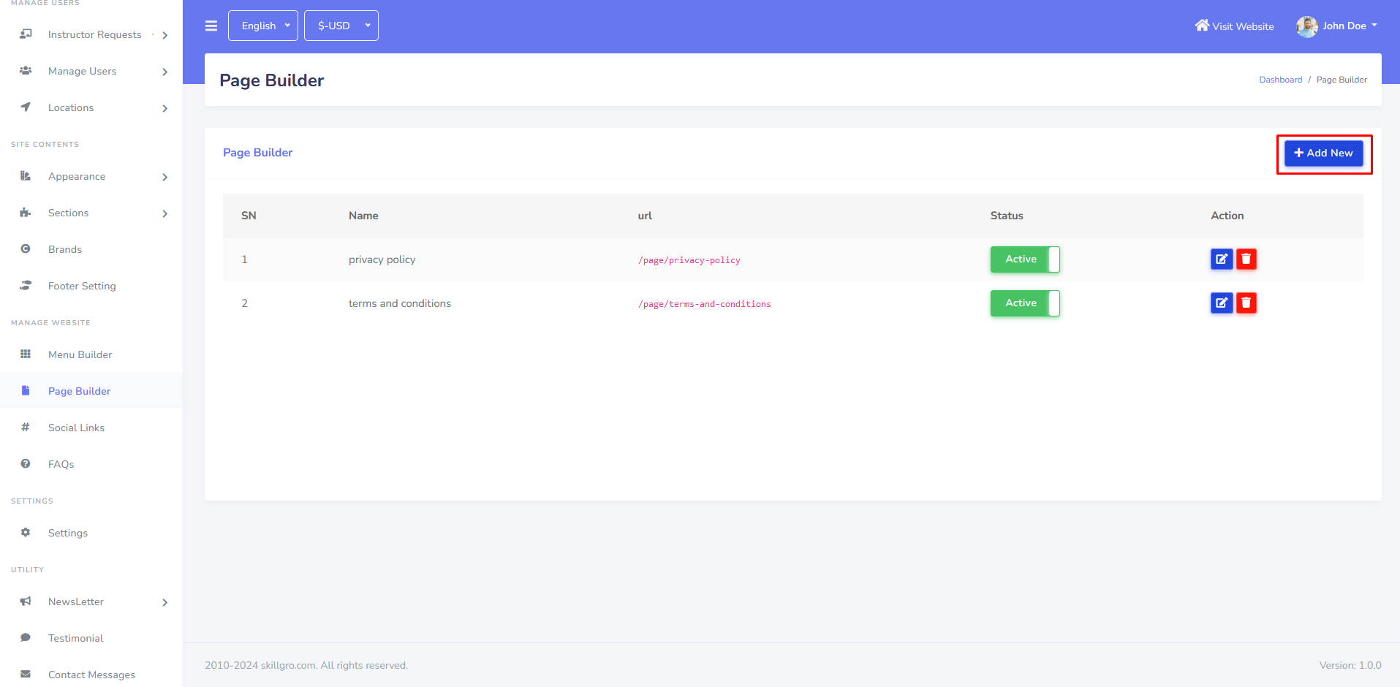Toggle Active status for privacy policy
This screenshot has width=1400, height=687.
[x=1025, y=259]
